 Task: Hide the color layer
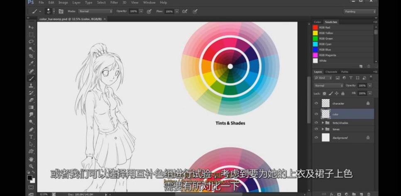coord(316,114)
